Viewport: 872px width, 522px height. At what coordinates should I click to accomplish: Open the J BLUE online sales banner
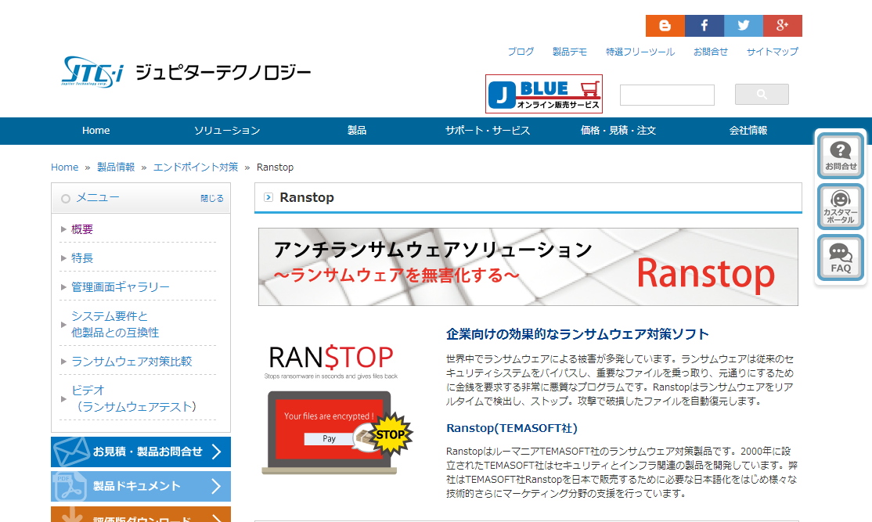[x=544, y=94]
